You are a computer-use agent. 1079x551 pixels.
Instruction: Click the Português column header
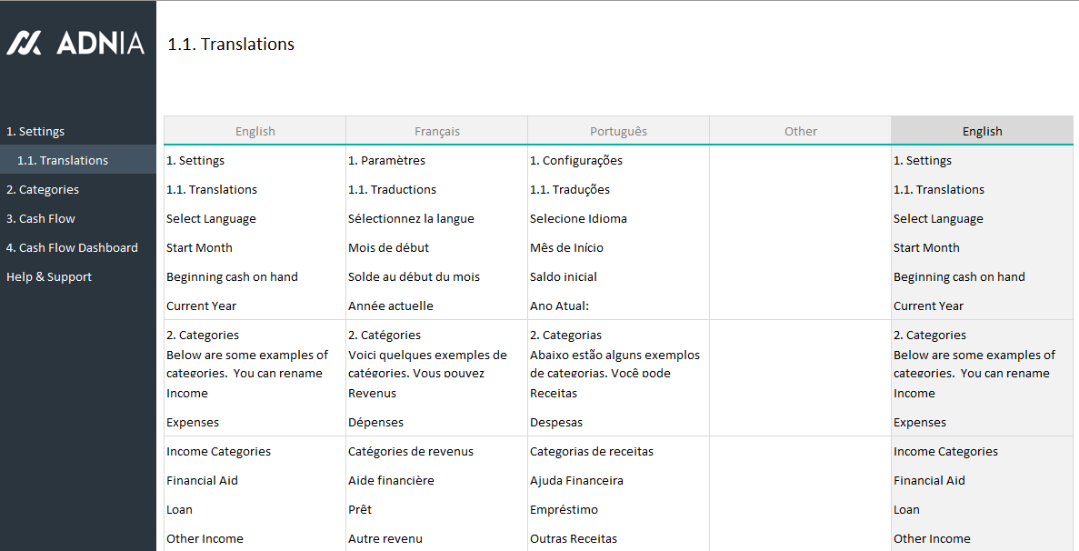618,131
